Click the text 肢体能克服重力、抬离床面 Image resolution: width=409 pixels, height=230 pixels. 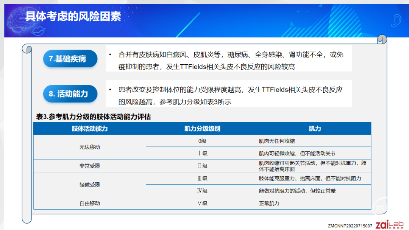310,179
